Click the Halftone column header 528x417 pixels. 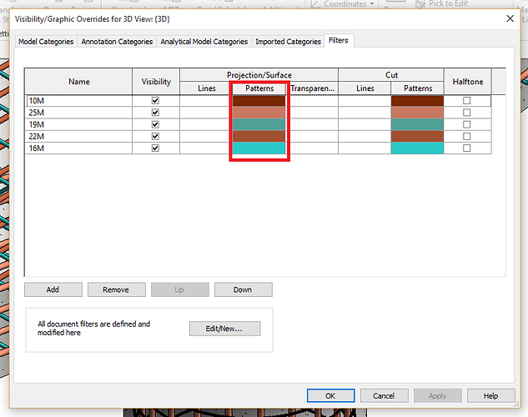[468, 82]
